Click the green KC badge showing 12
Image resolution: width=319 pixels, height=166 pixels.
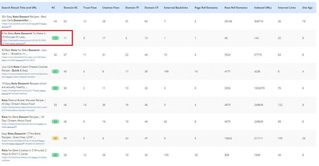pyautogui.click(x=55, y=38)
